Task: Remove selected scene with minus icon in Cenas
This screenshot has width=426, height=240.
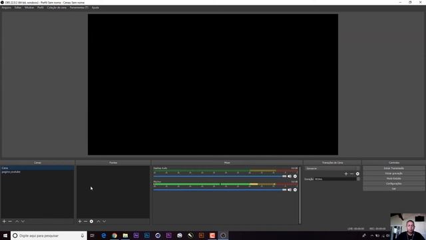Action: coord(10,221)
